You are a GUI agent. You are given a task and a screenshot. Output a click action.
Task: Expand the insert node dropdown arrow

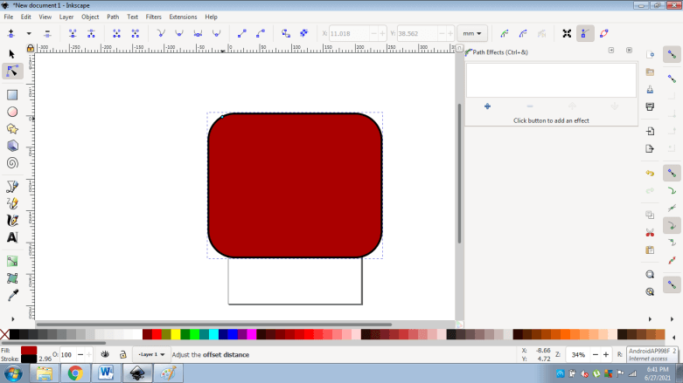[x=29, y=33]
